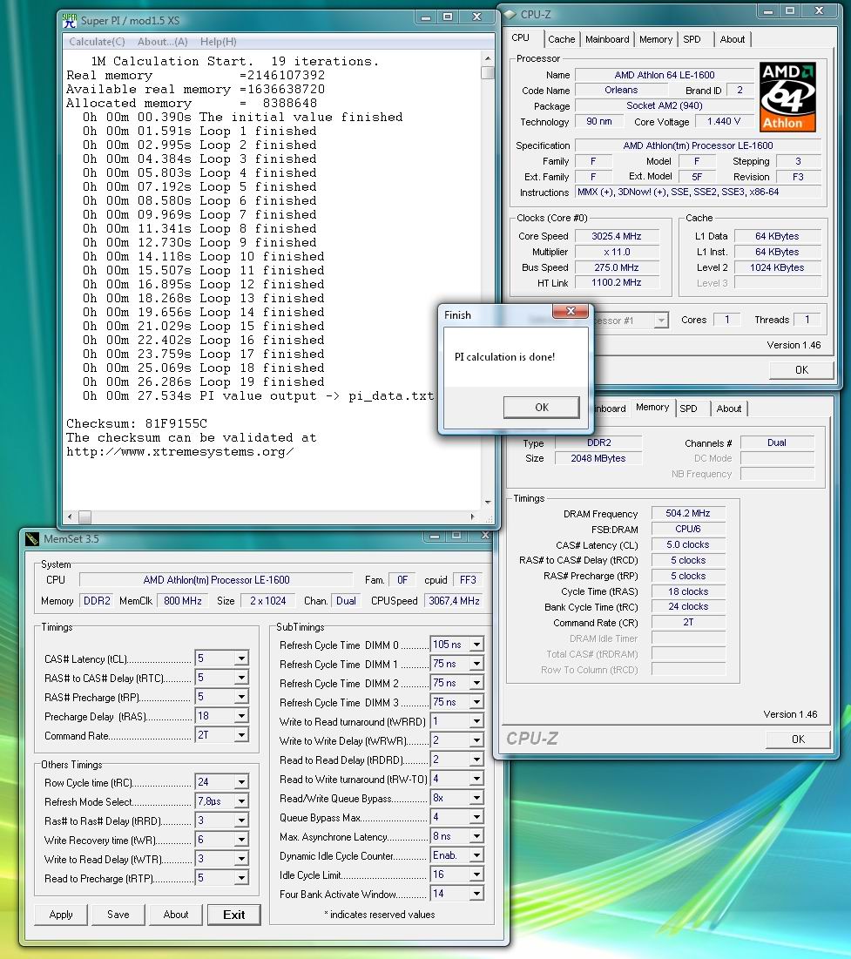Switch to the Cache tab in CPU-Z
Screen dimensions: 851x959
[561, 39]
